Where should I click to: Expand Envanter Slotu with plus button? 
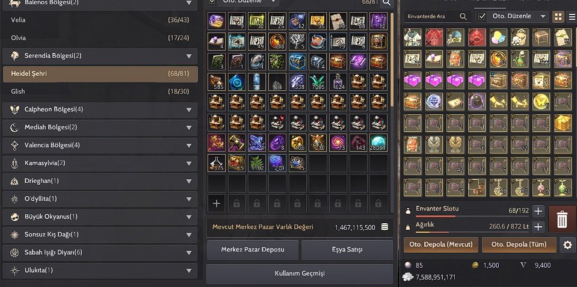(538, 211)
